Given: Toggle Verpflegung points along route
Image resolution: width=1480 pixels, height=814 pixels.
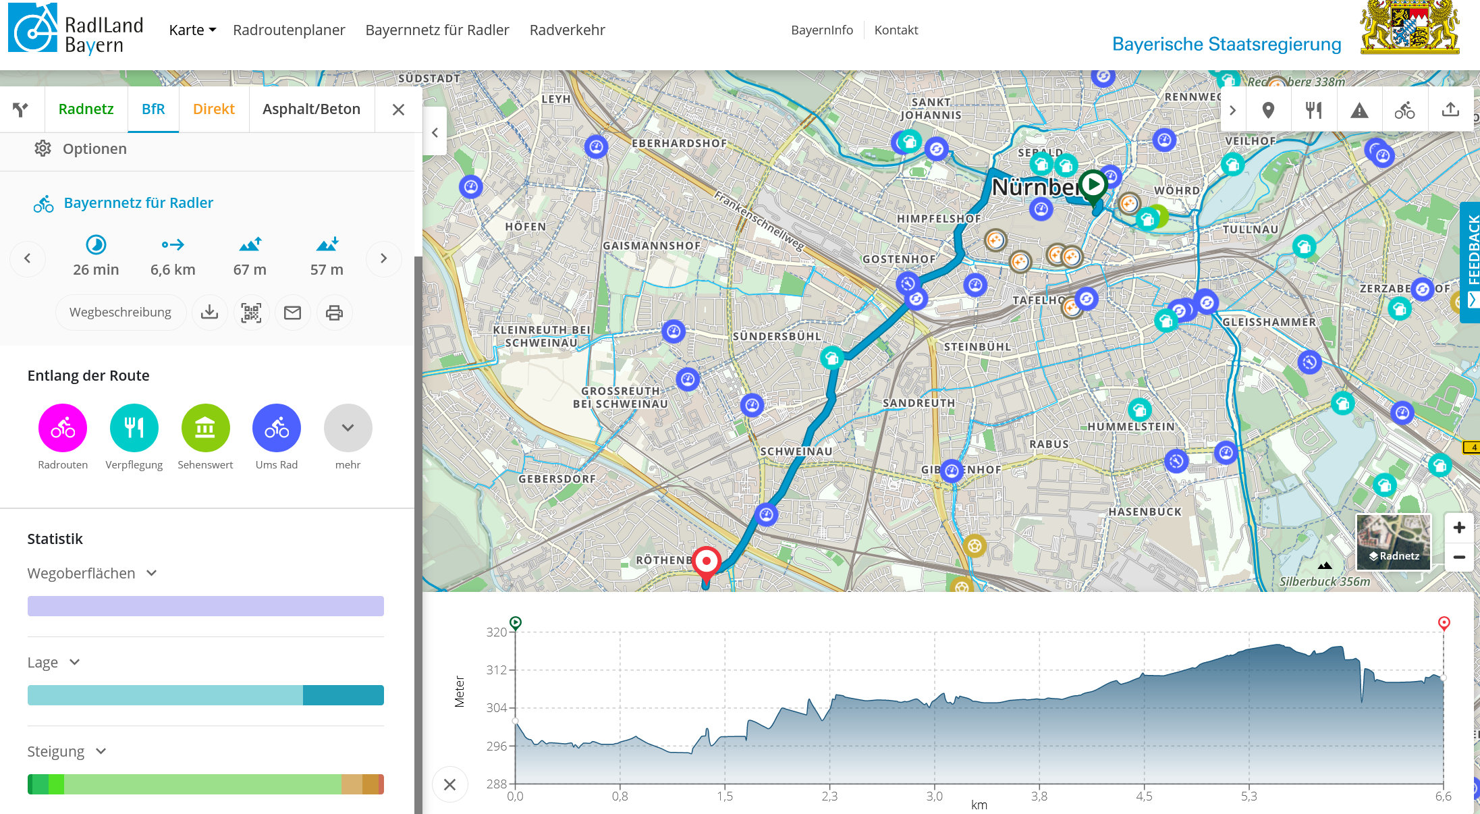Looking at the screenshot, I should pos(134,428).
